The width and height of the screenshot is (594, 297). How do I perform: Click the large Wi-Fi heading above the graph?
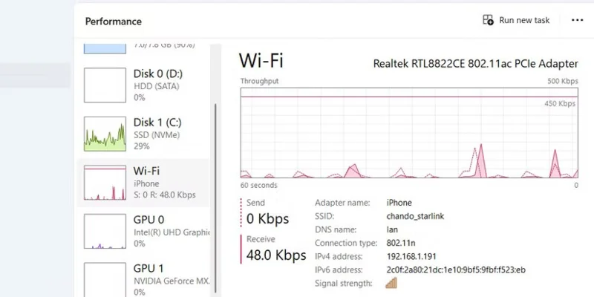tap(261, 61)
